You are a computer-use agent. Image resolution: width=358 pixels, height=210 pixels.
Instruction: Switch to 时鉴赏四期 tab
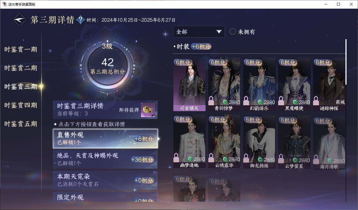click(21, 105)
